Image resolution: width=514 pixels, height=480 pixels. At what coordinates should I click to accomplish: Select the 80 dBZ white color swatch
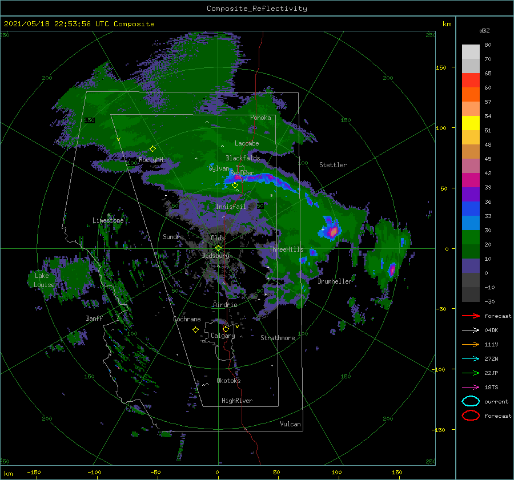point(471,51)
